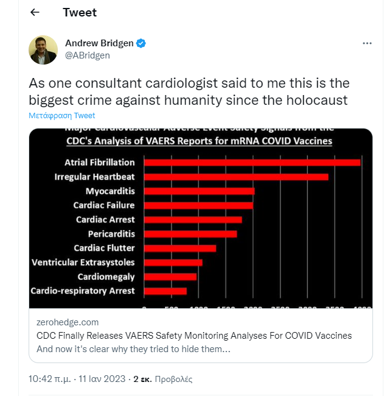Viewport: 384px width, 396px height.
Task: Open Andrew Bridgen's profile picture
Action: 43,50
